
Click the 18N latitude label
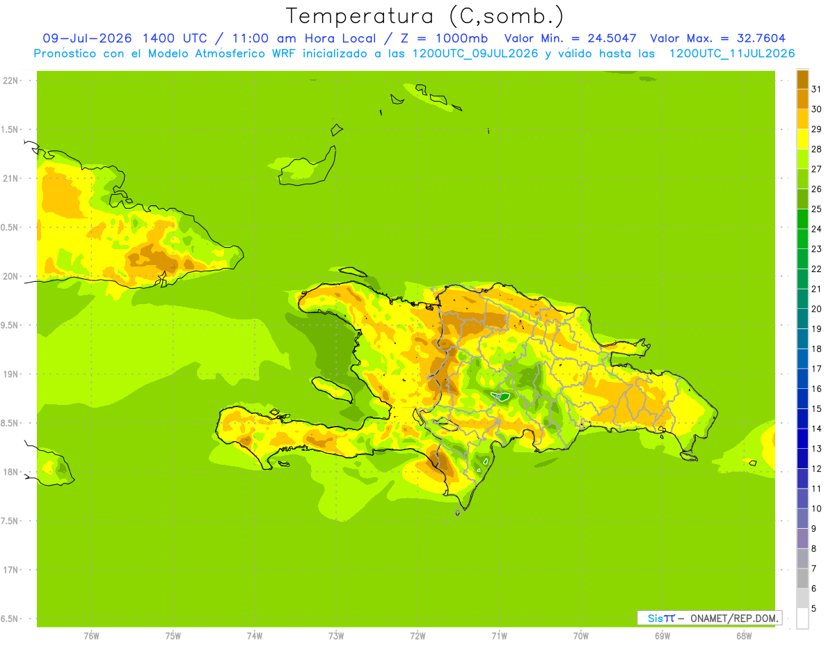click(x=10, y=472)
